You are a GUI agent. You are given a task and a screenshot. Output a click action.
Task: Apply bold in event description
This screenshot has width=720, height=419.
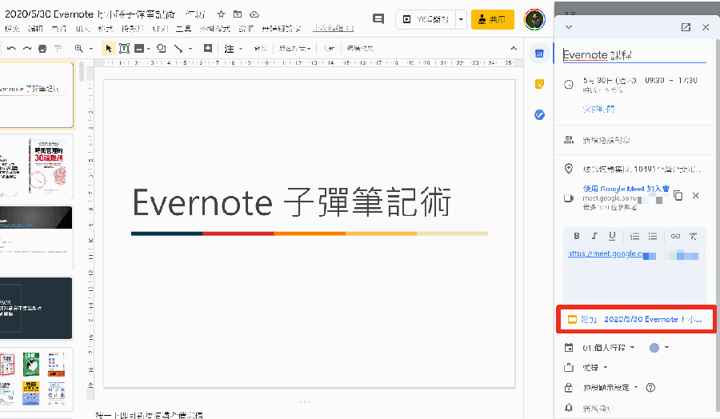tap(577, 236)
